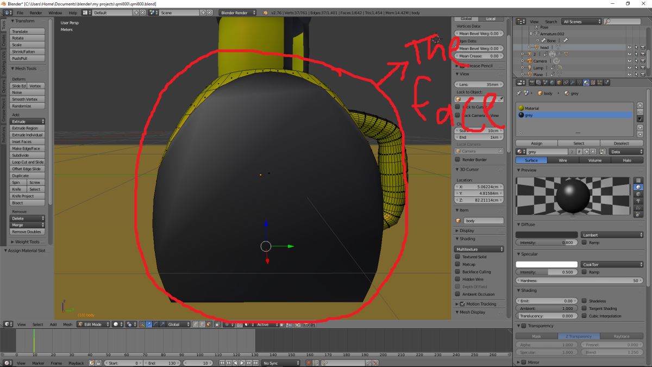Open the Lambert diffuse shader dropdown
The image size is (652, 367).
[x=612, y=235]
